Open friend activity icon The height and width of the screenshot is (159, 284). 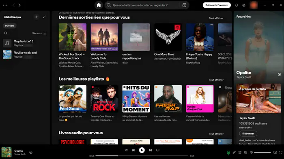pyautogui.click(x=244, y=5)
